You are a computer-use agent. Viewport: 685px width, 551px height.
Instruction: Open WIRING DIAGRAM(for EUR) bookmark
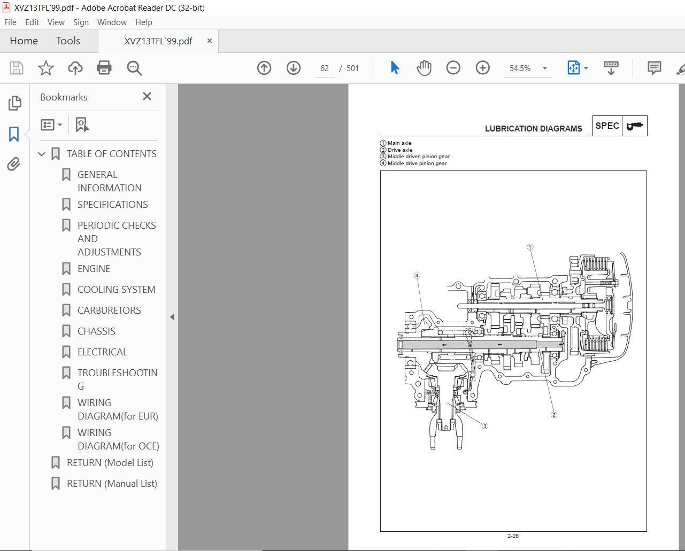[x=118, y=409]
